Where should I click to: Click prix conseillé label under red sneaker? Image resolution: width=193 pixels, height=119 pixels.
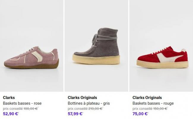[x=142, y=109]
